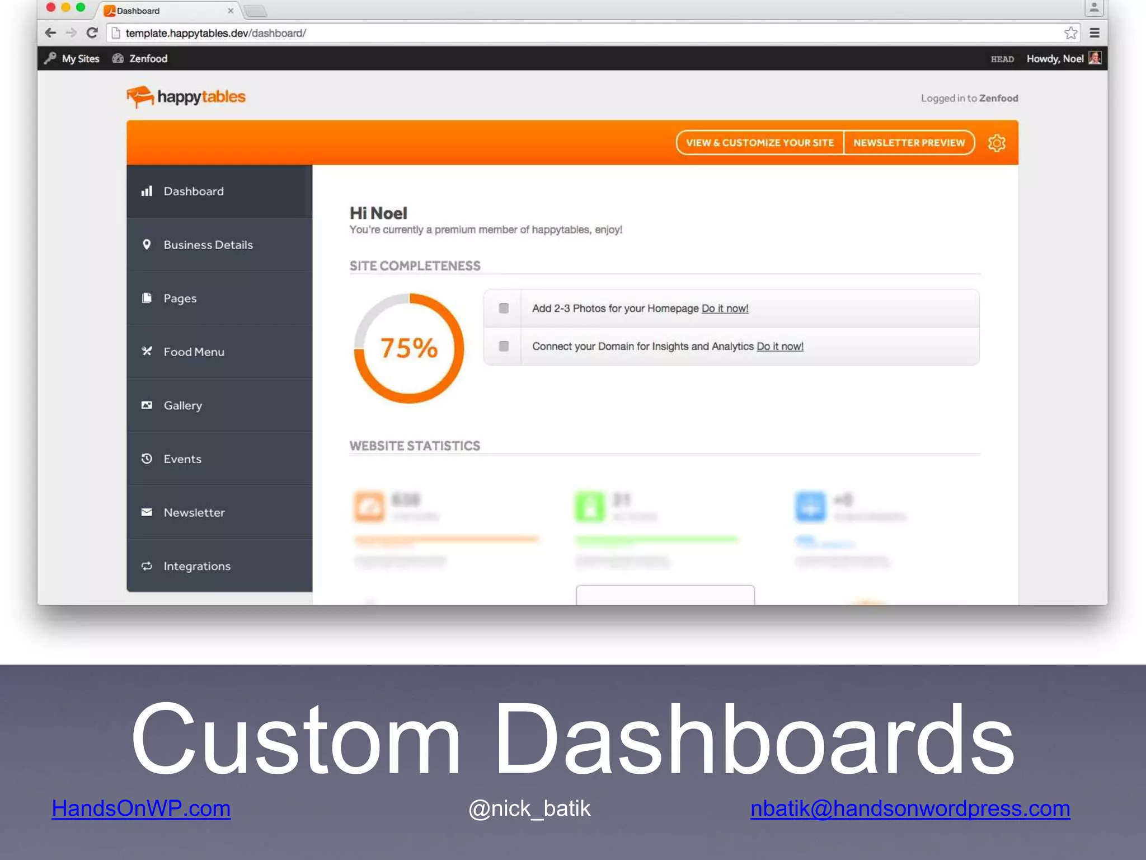Bookmark page with the star icon

click(1070, 33)
